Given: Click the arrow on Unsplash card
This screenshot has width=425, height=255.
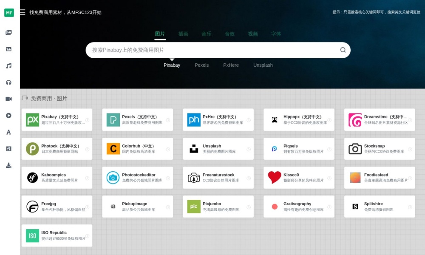Looking at the screenshot, I should click(x=249, y=149).
